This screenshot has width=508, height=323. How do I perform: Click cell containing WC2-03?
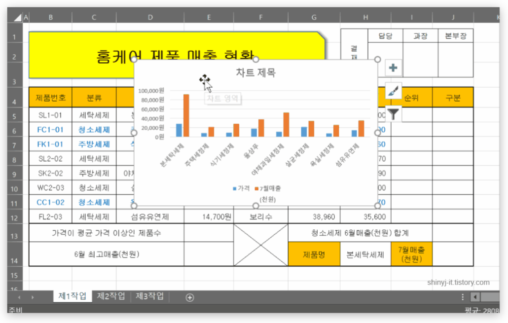click(x=50, y=187)
